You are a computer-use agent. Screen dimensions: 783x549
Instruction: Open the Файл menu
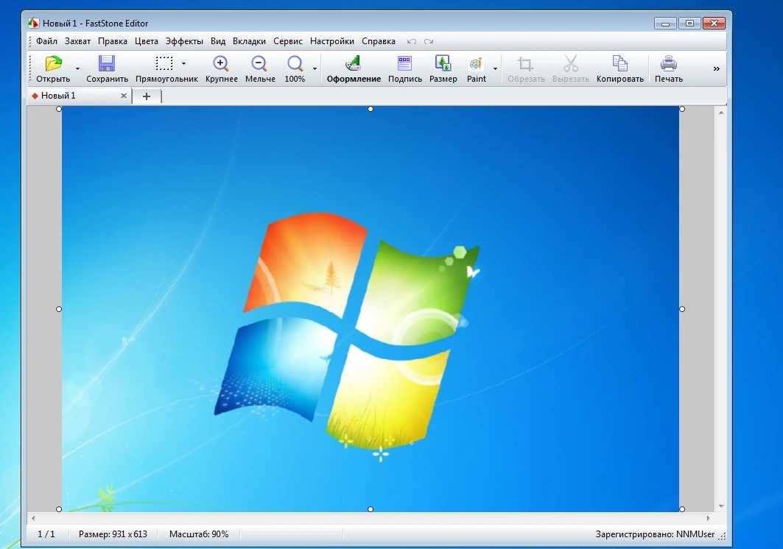[x=47, y=41]
